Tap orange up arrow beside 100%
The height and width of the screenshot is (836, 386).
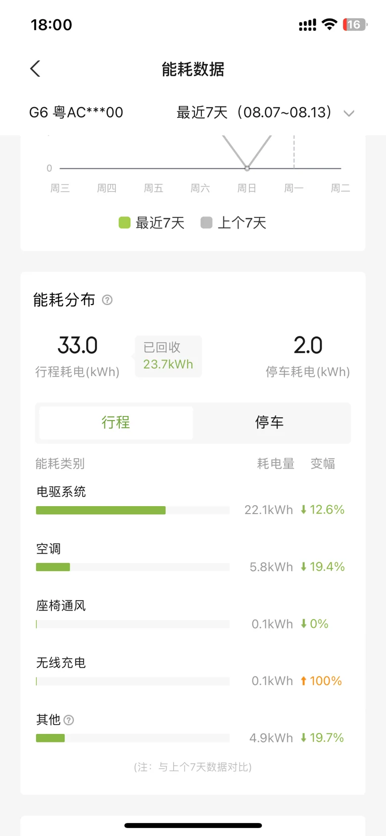coord(304,681)
